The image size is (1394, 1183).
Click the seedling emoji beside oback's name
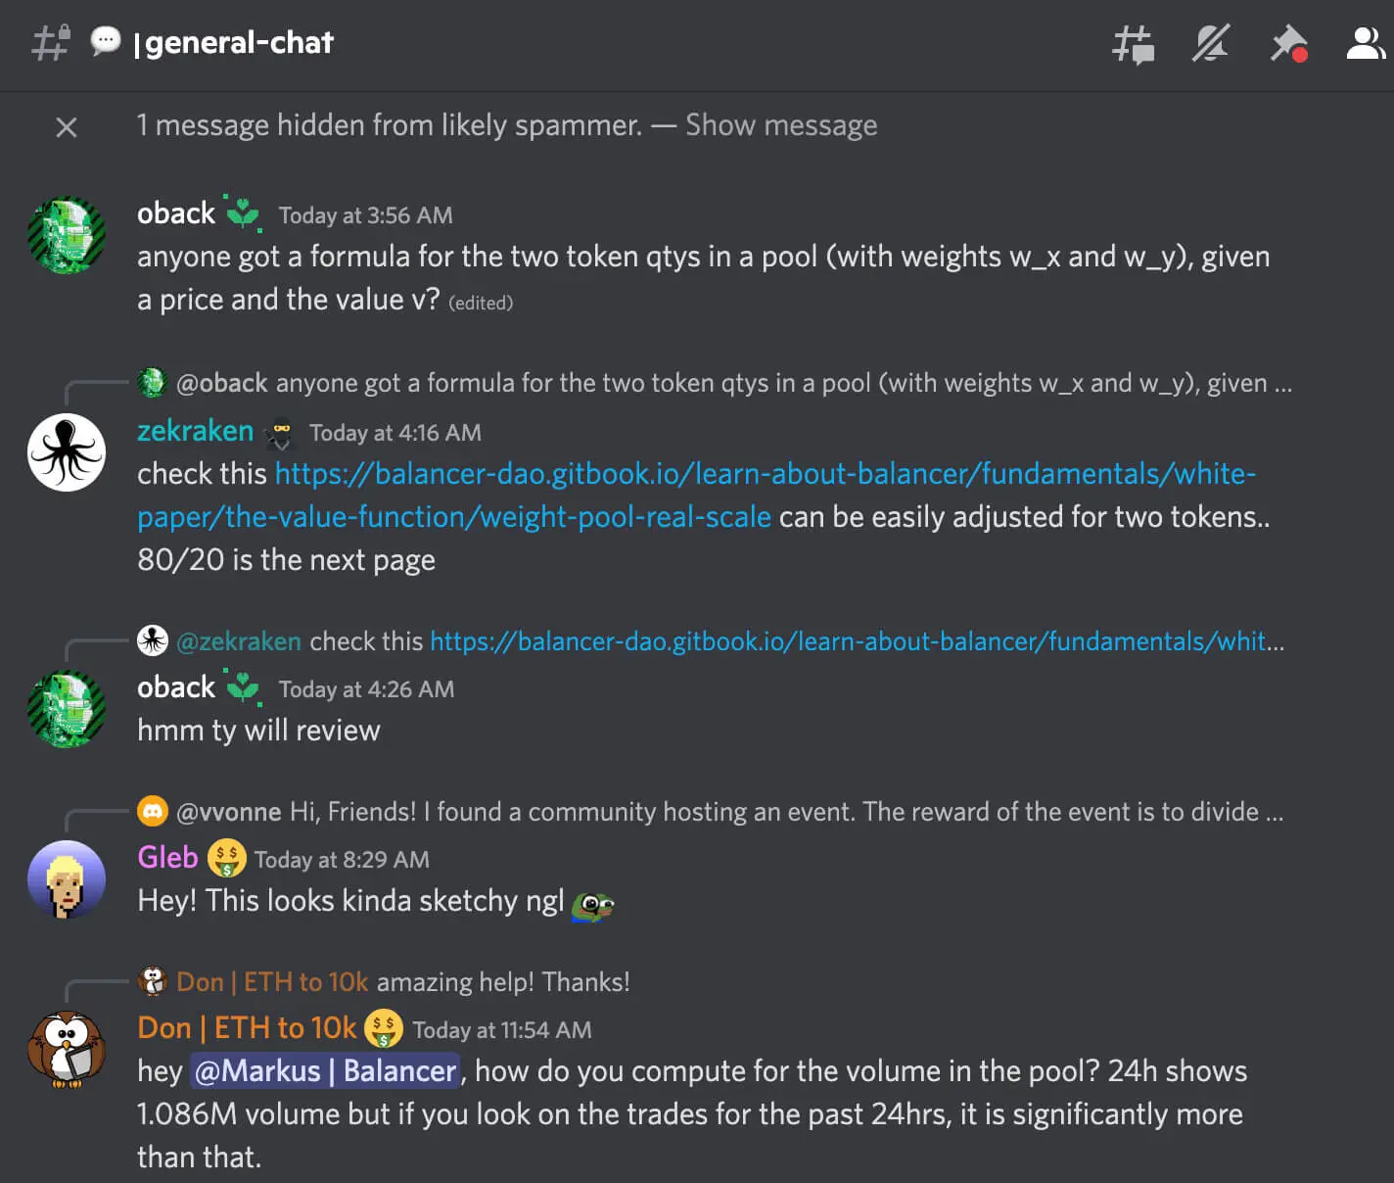tap(245, 213)
